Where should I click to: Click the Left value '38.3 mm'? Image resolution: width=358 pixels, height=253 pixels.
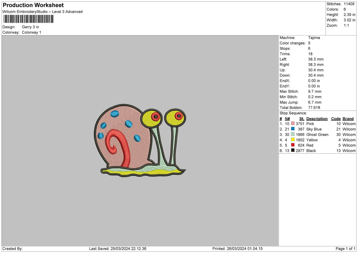316,59
